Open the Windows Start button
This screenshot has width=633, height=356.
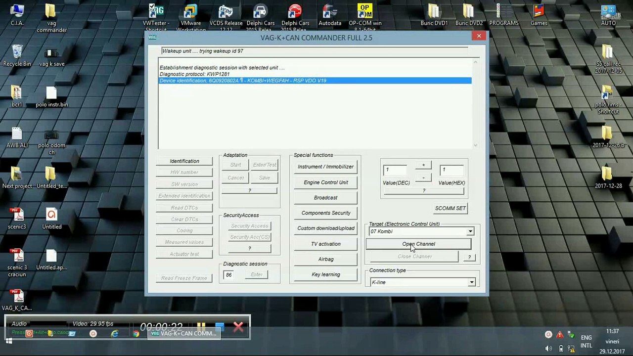[x=8, y=341]
